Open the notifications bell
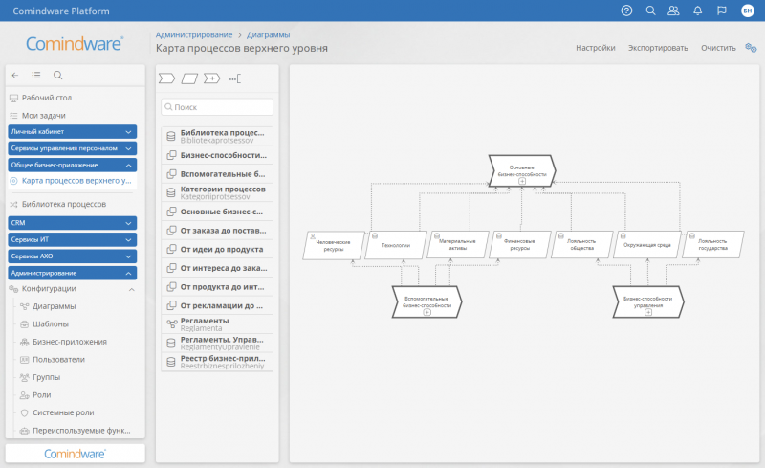Screen dimensions: 765x468 point(698,11)
